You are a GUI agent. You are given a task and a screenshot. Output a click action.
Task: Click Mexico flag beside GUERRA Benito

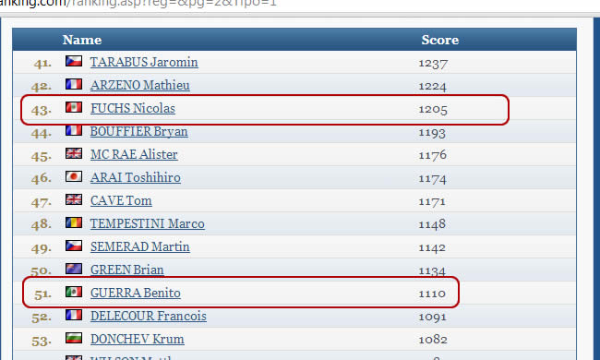pyautogui.click(x=74, y=292)
